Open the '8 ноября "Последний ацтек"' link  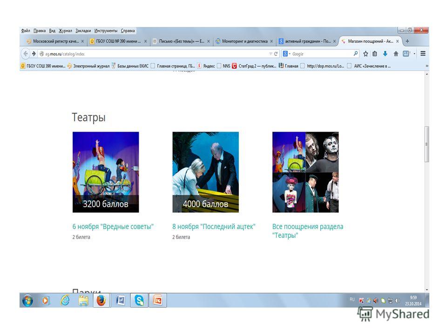tap(214, 227)
